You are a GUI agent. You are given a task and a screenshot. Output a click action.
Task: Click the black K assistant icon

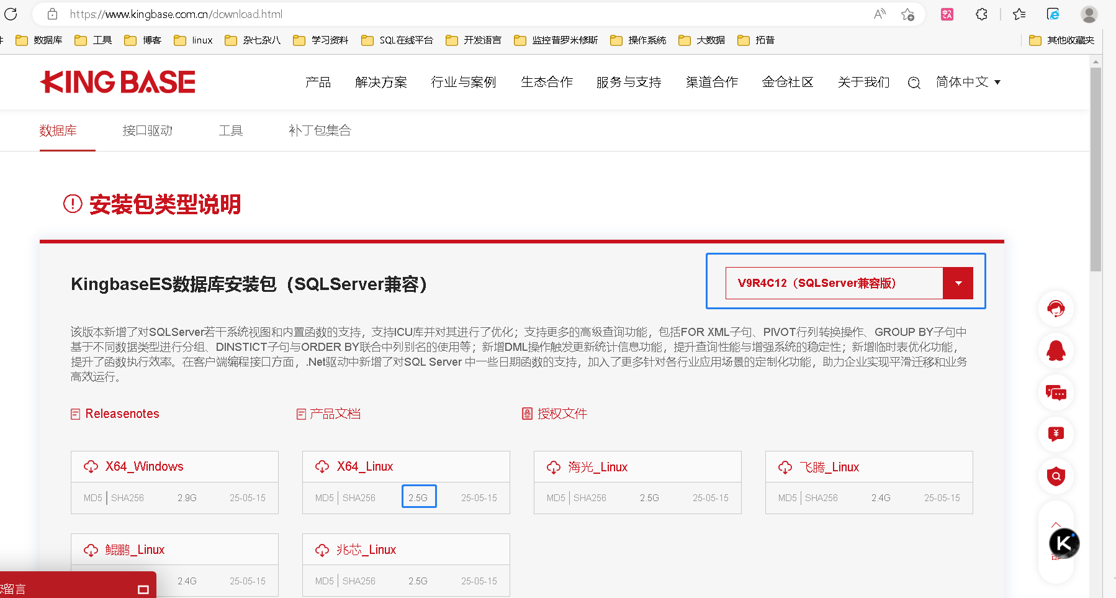click(x=1064, y=543)
